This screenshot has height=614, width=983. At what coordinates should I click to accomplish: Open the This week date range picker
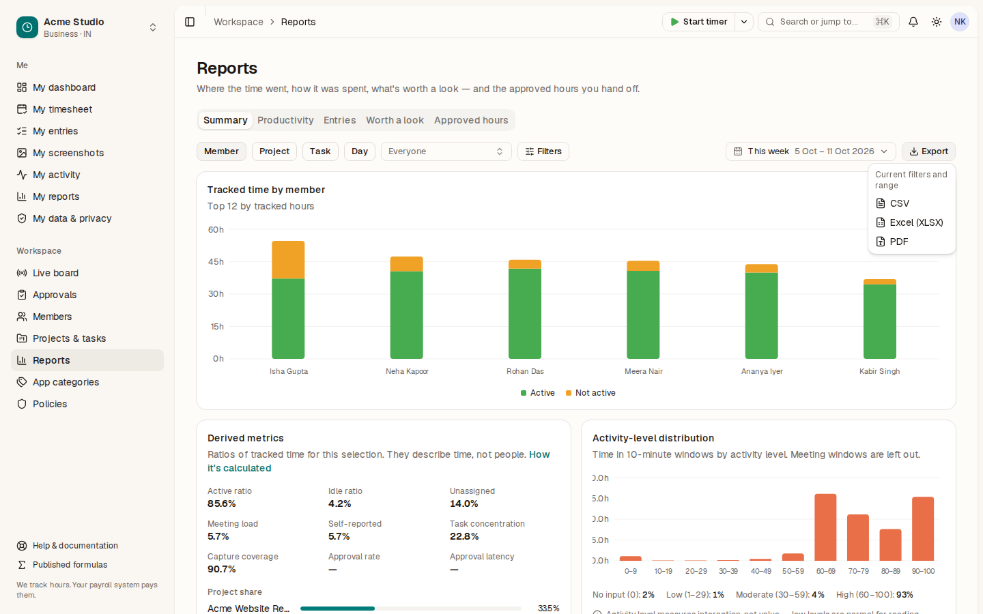point(811,151)
